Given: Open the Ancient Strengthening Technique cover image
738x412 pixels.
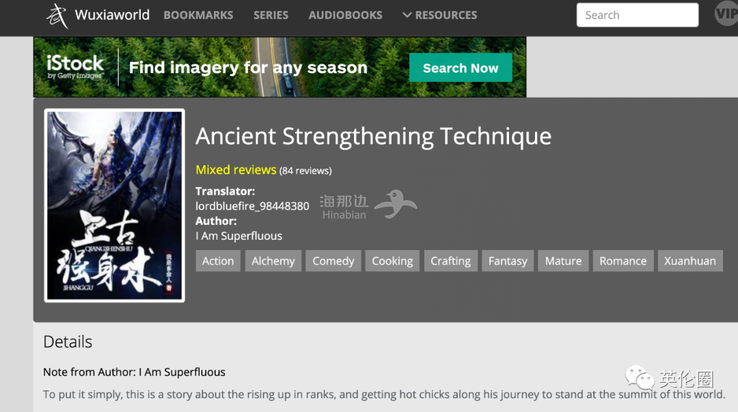Looking at the screenshot, I should (x=115, y=205).
